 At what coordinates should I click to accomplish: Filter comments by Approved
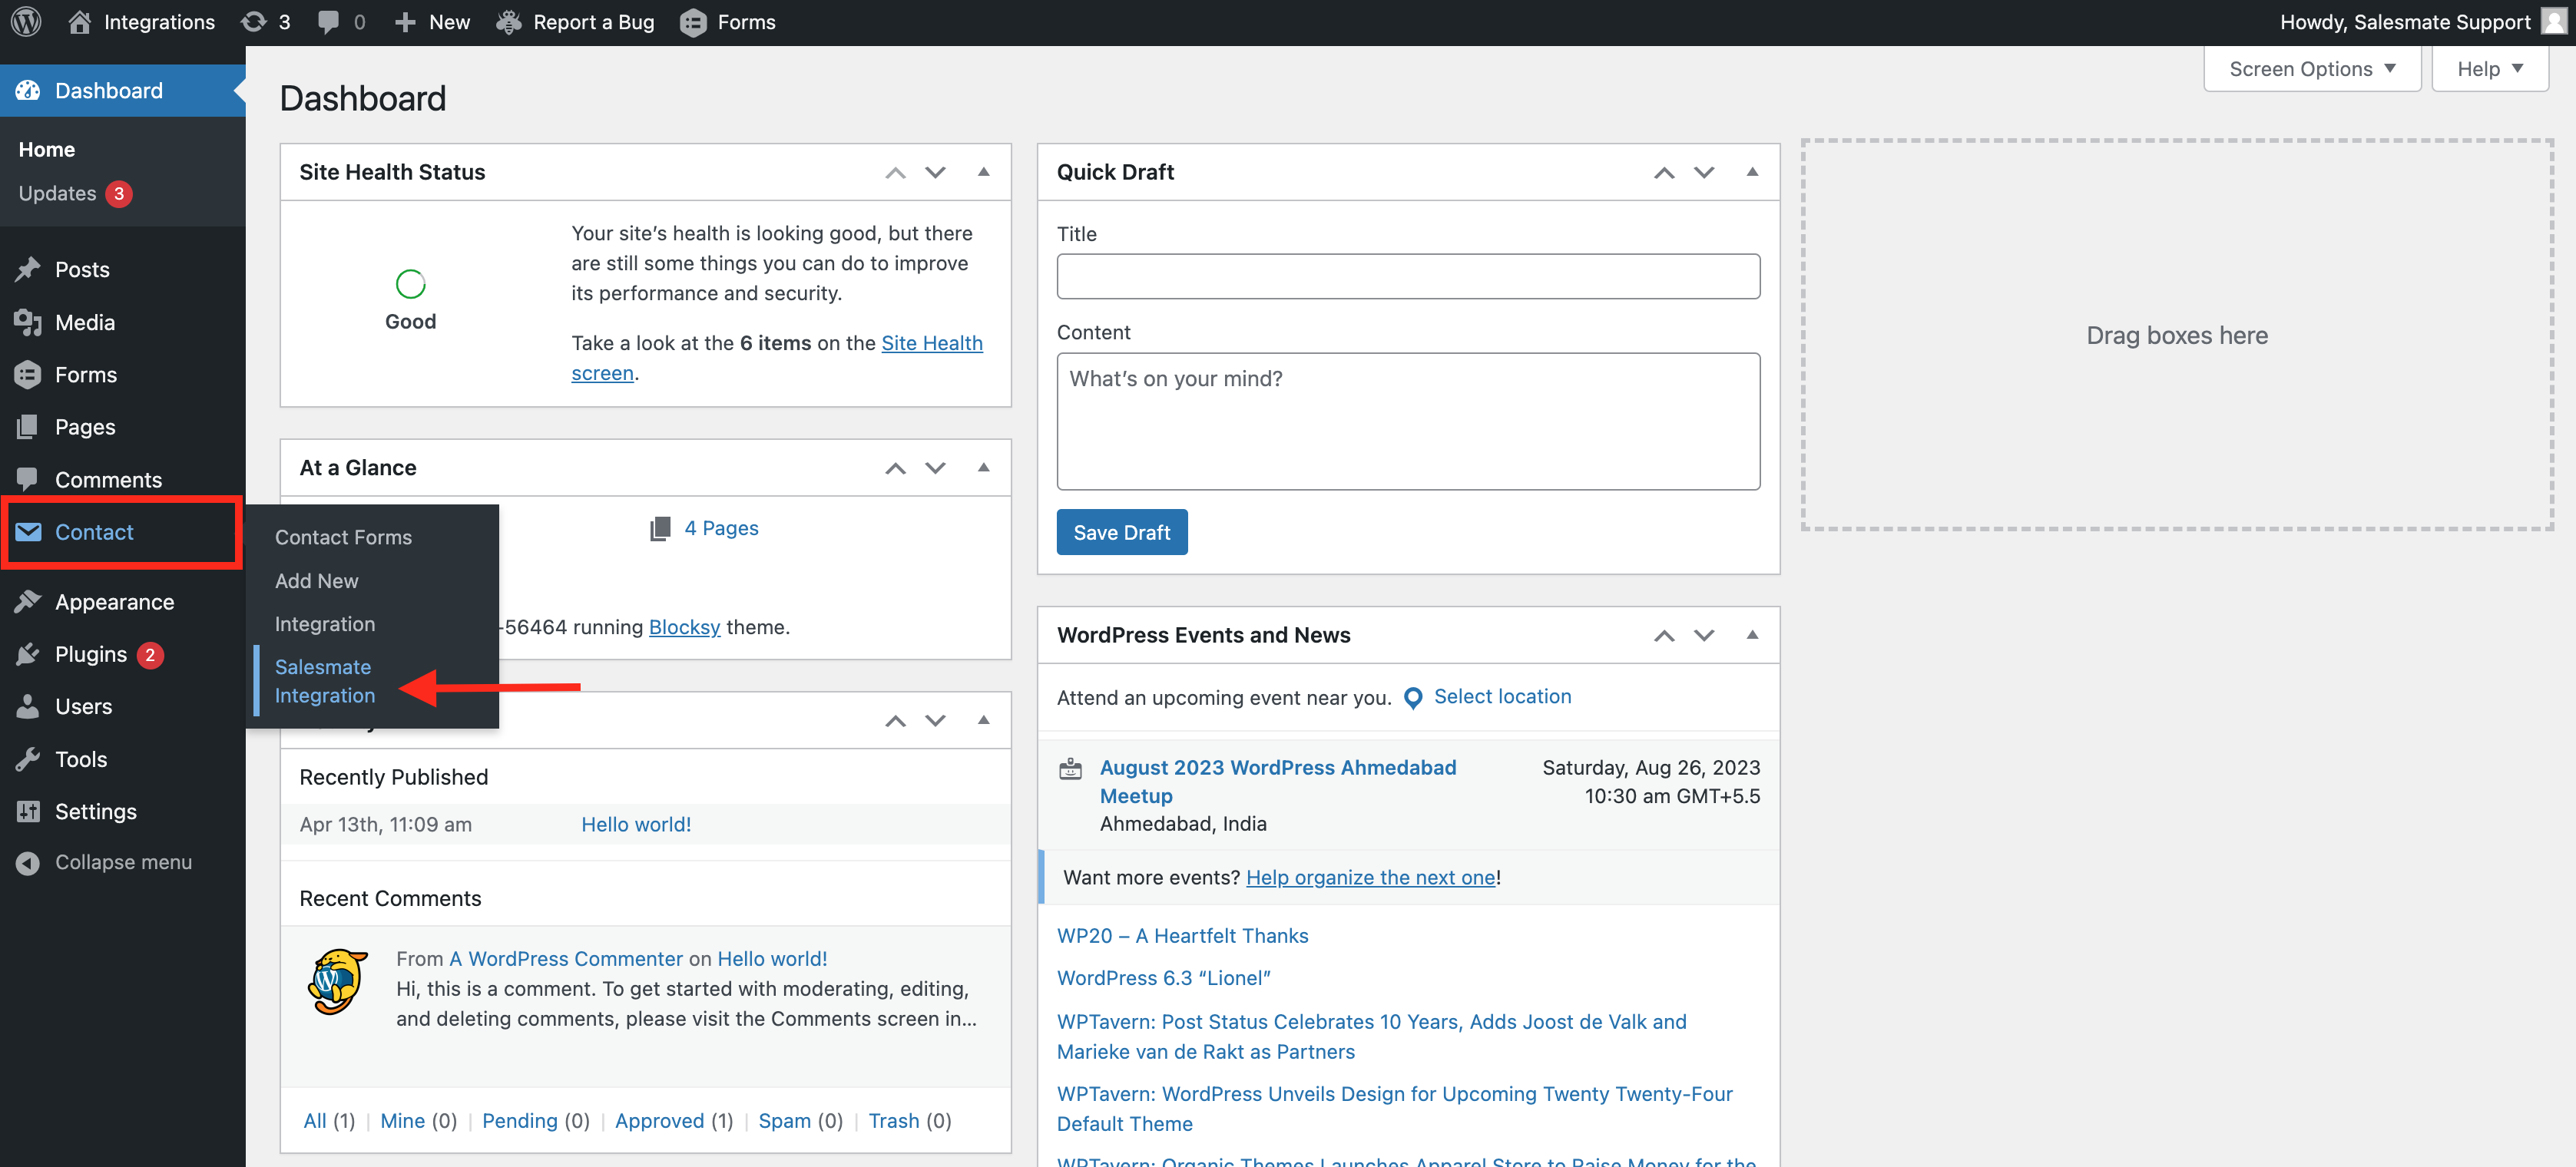coord(659,1121)
